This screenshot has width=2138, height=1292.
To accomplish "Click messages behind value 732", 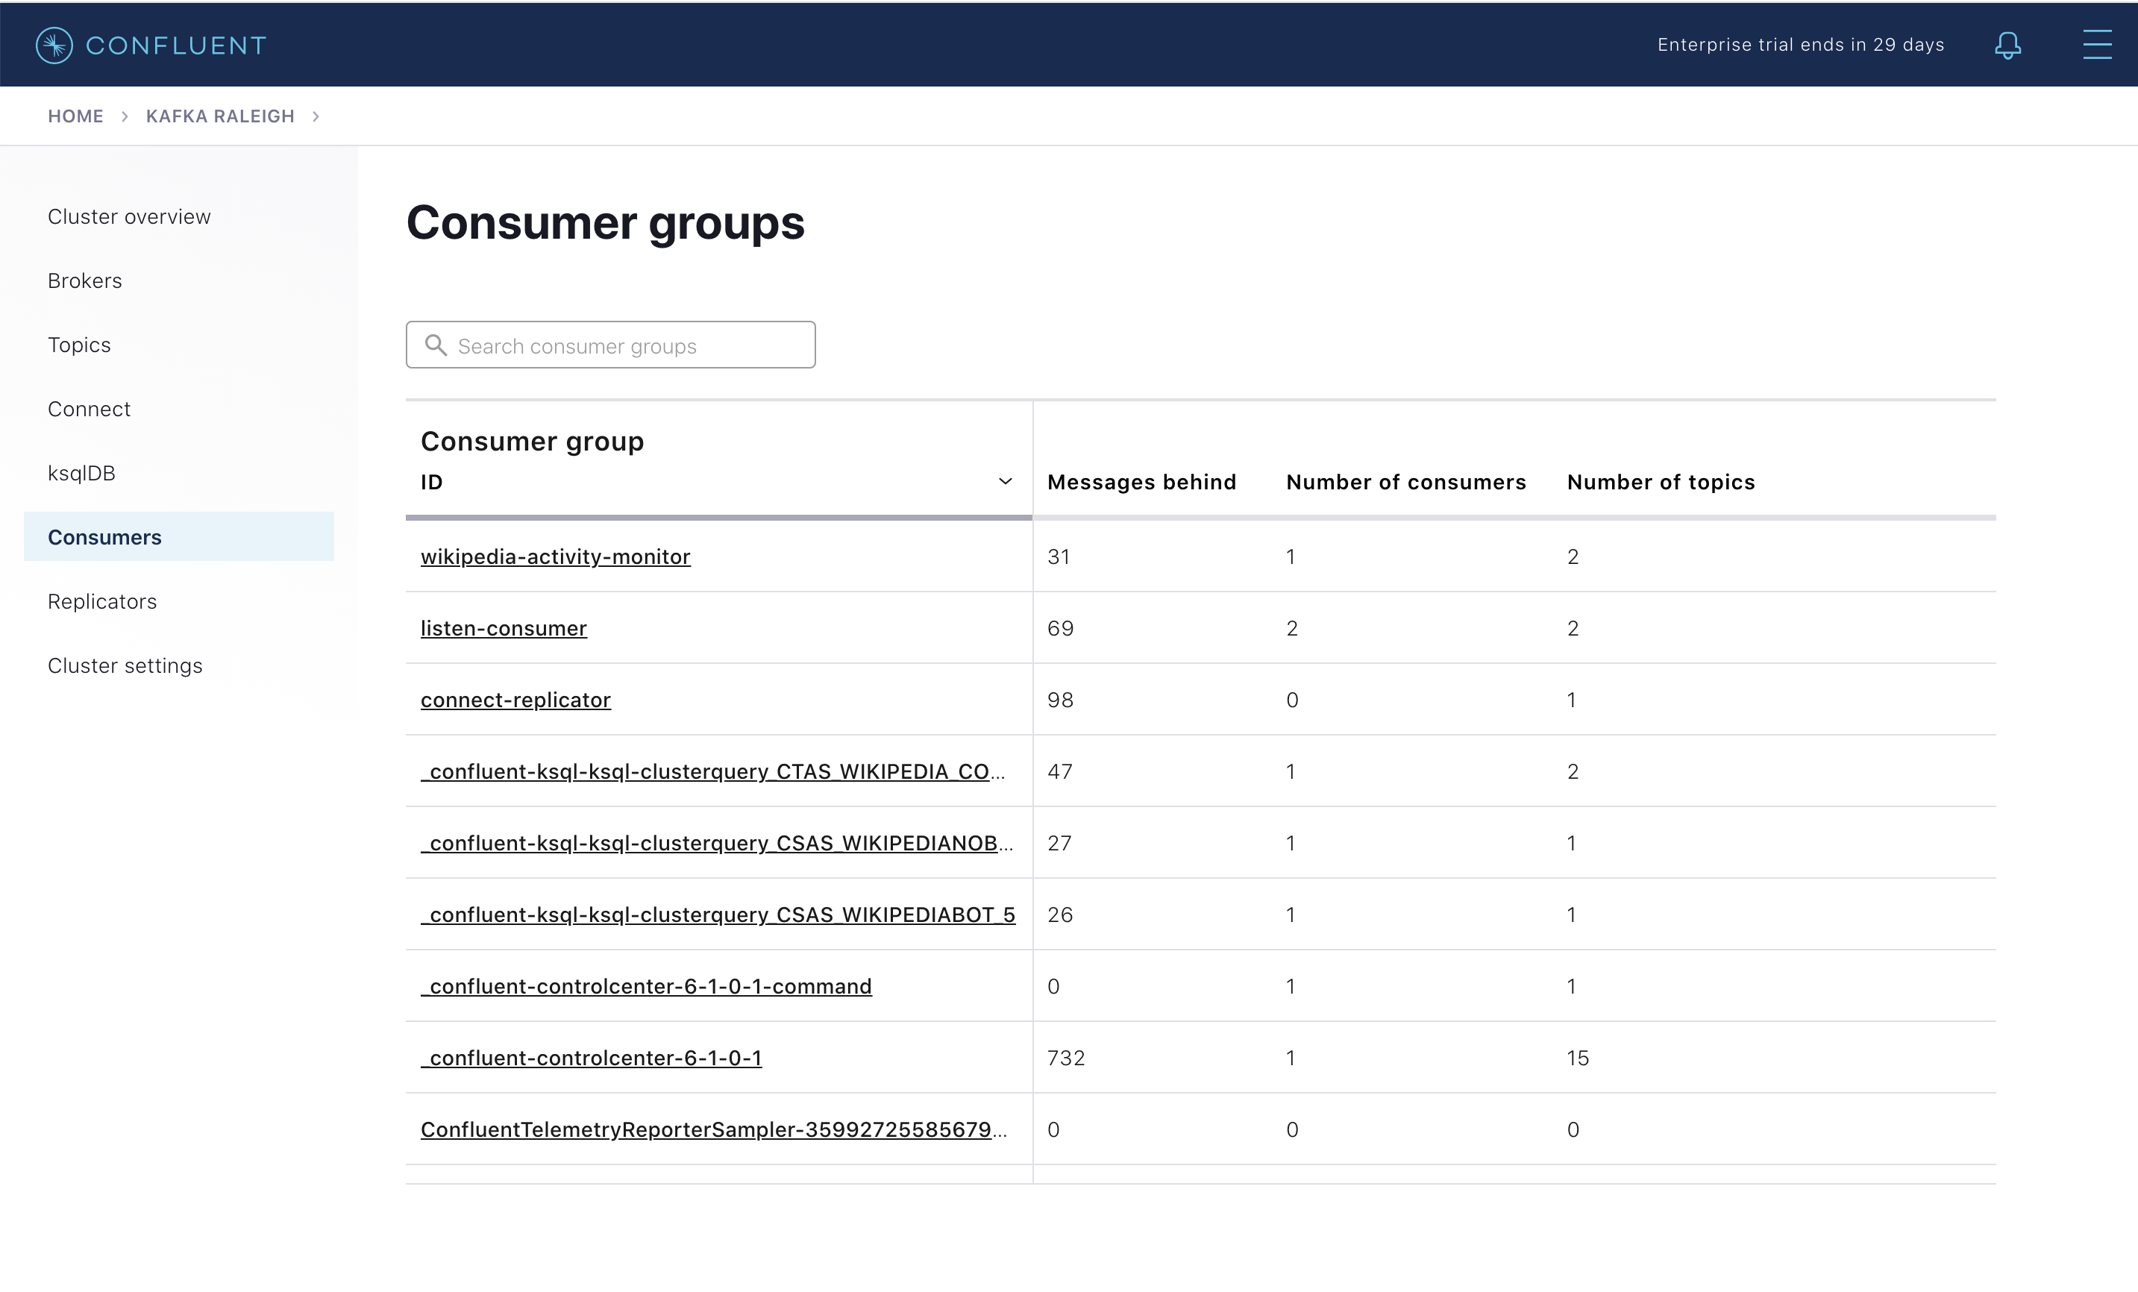I will coord(1067,1059).
